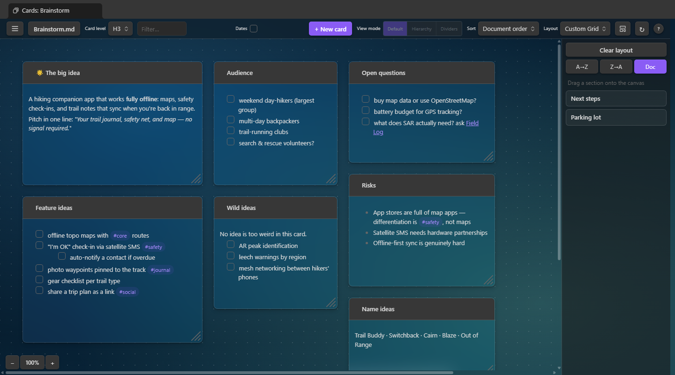Sort layout Z→A
675x375 pixels.
(x=616, y=67)
